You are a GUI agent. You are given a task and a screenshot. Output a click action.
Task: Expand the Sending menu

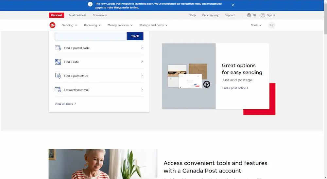[69, 25]
